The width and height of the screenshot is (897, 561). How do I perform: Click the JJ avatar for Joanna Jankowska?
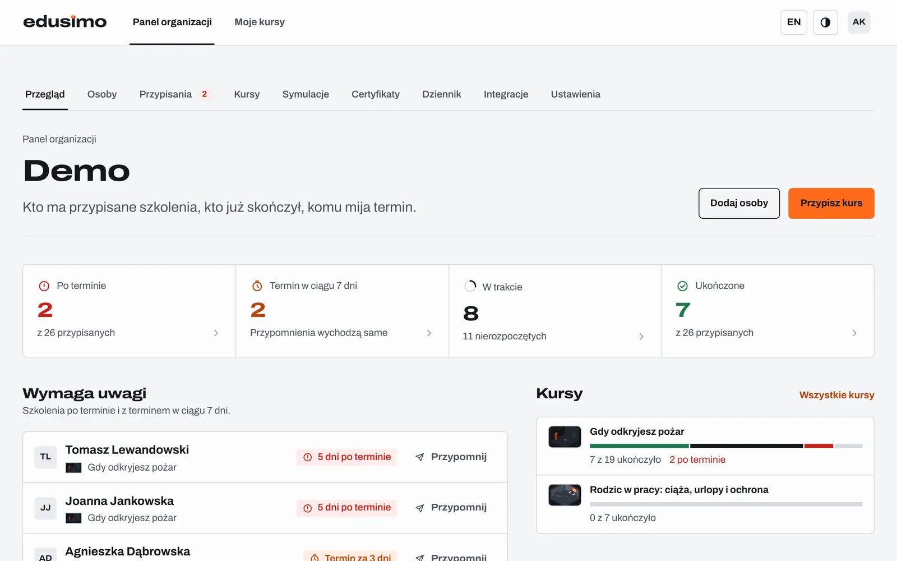(x=45, y=508)
